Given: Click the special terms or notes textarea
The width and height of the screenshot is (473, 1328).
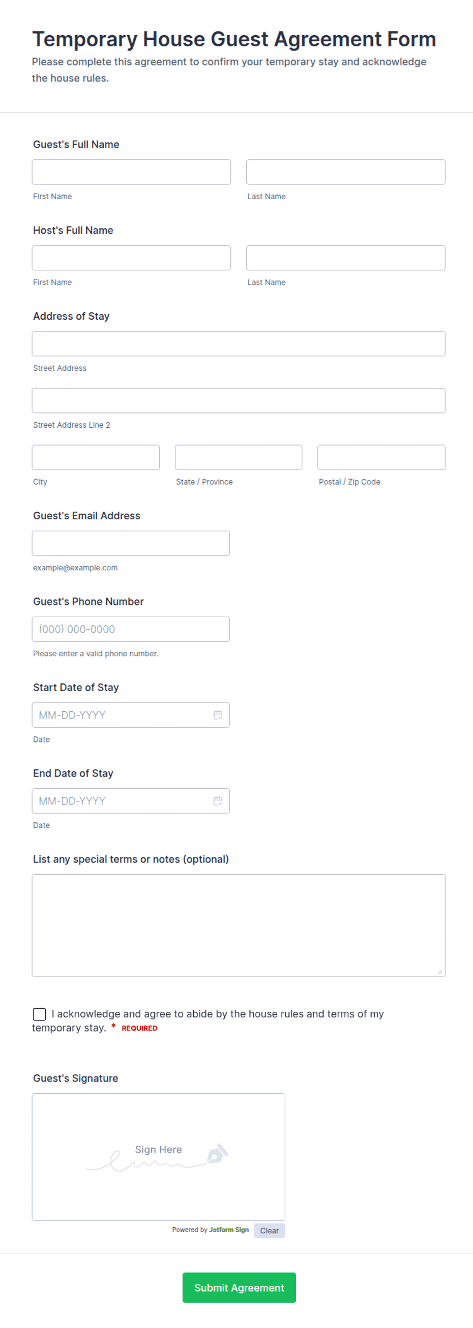Looking at the screenshot, I should point(239,925).
